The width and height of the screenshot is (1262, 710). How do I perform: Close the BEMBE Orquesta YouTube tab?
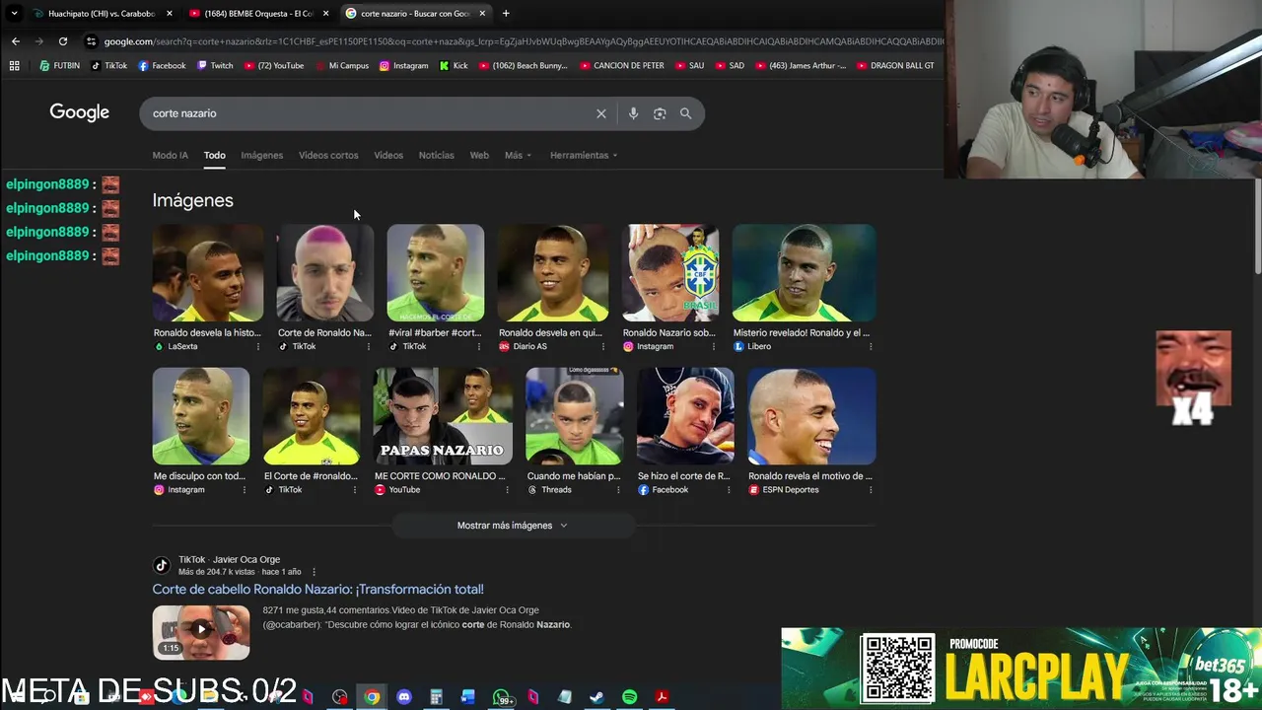tap(326, 14)
